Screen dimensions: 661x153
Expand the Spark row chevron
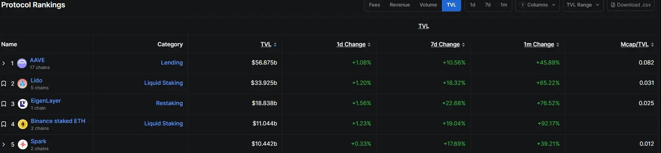coord(4,144)
